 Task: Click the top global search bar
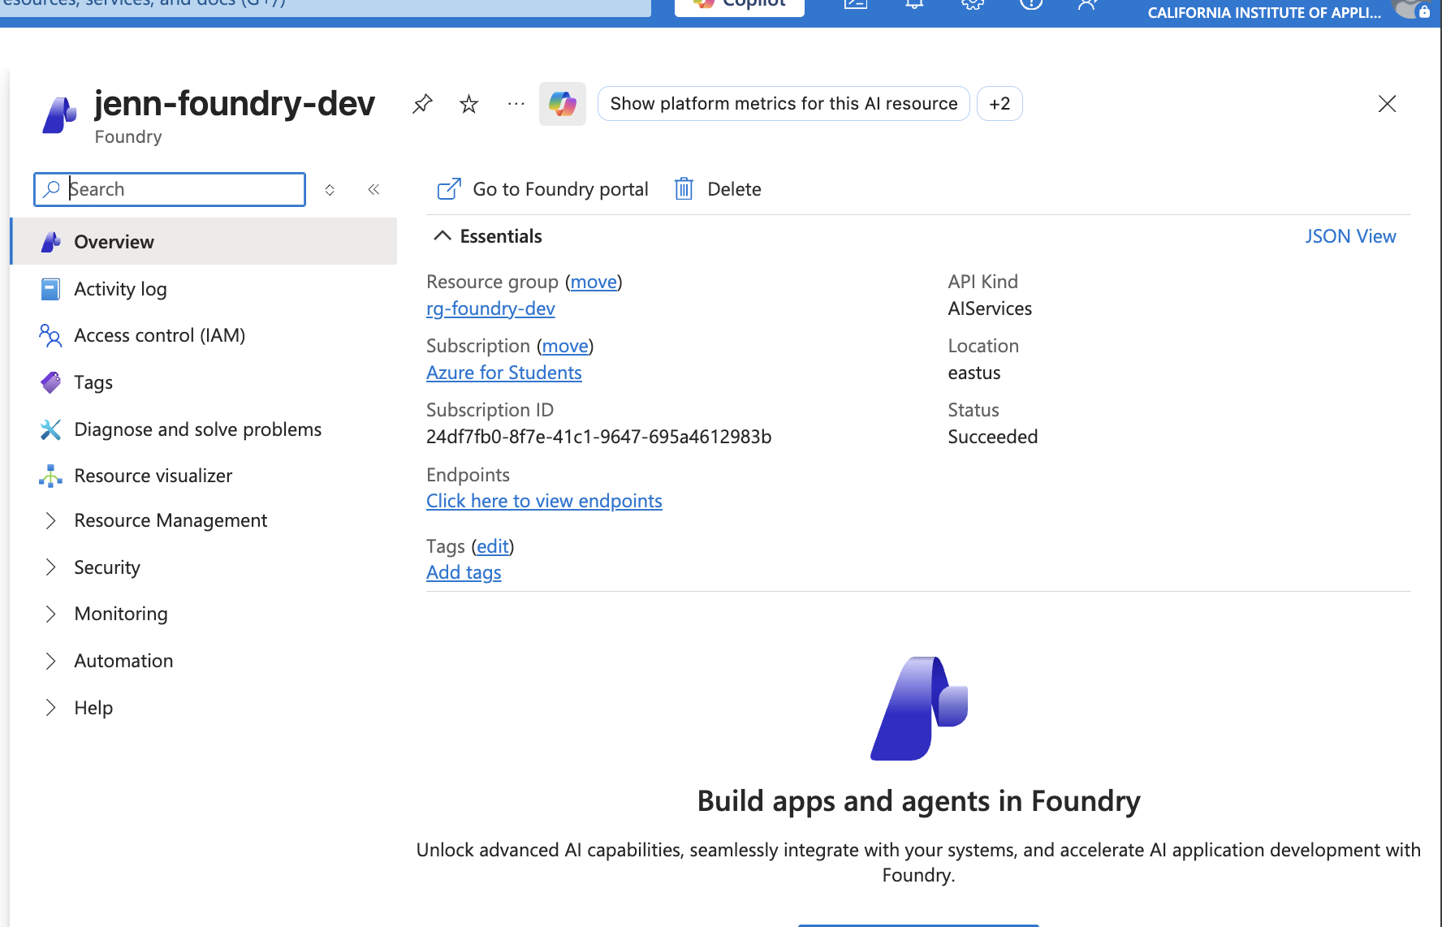[x=325, y=6]
